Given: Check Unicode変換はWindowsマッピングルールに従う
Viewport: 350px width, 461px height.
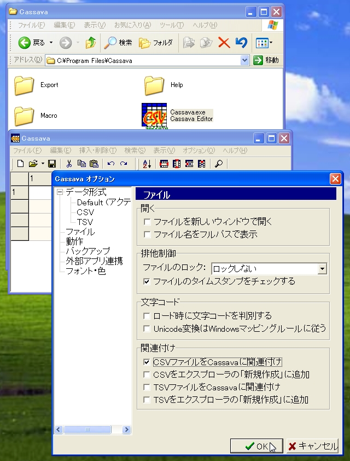Looking at the screenshot, I should tap(147, 329).
